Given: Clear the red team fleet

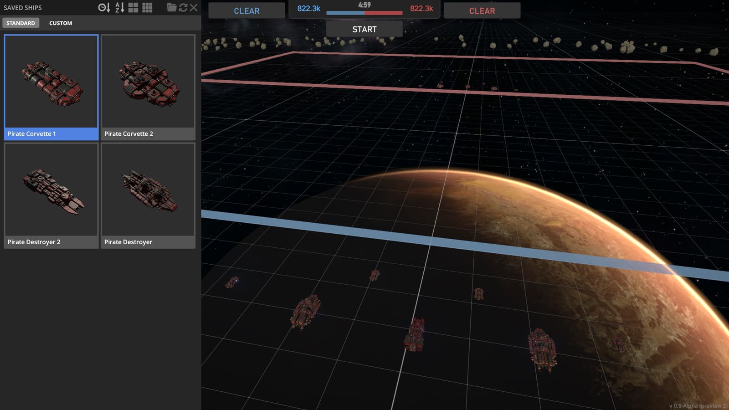Looking at the screenshot, I should 482,10.
